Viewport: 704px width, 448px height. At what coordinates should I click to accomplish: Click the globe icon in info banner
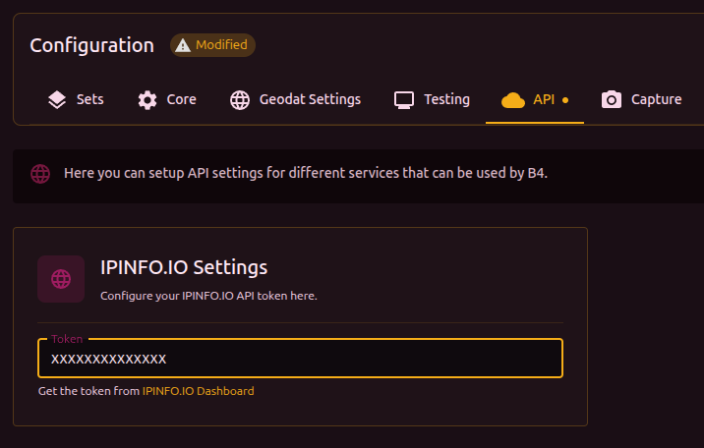pos(40,174)
